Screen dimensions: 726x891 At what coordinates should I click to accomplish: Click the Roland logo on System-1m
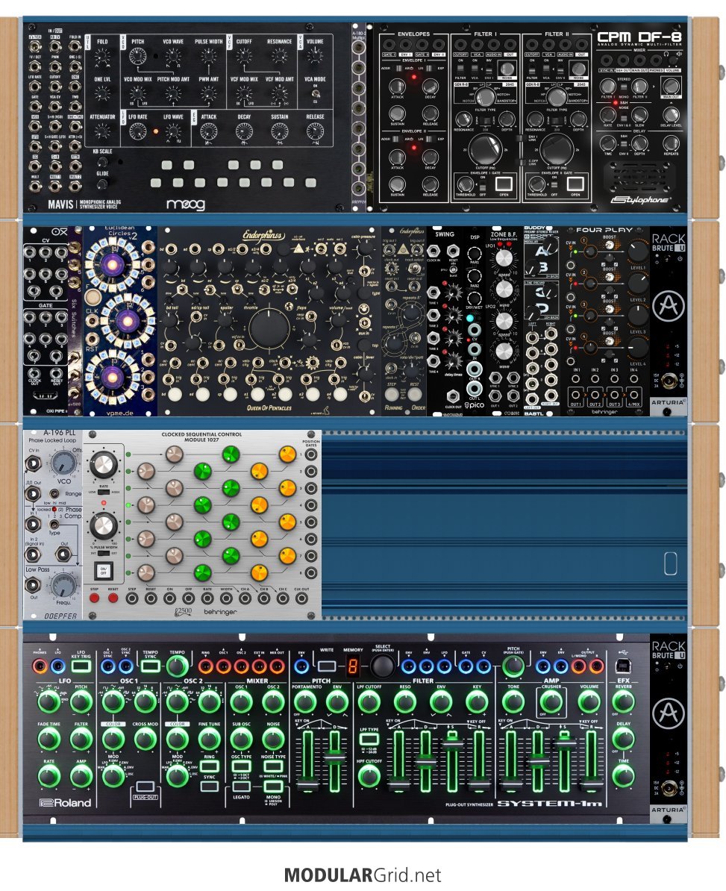pos(66,802)
